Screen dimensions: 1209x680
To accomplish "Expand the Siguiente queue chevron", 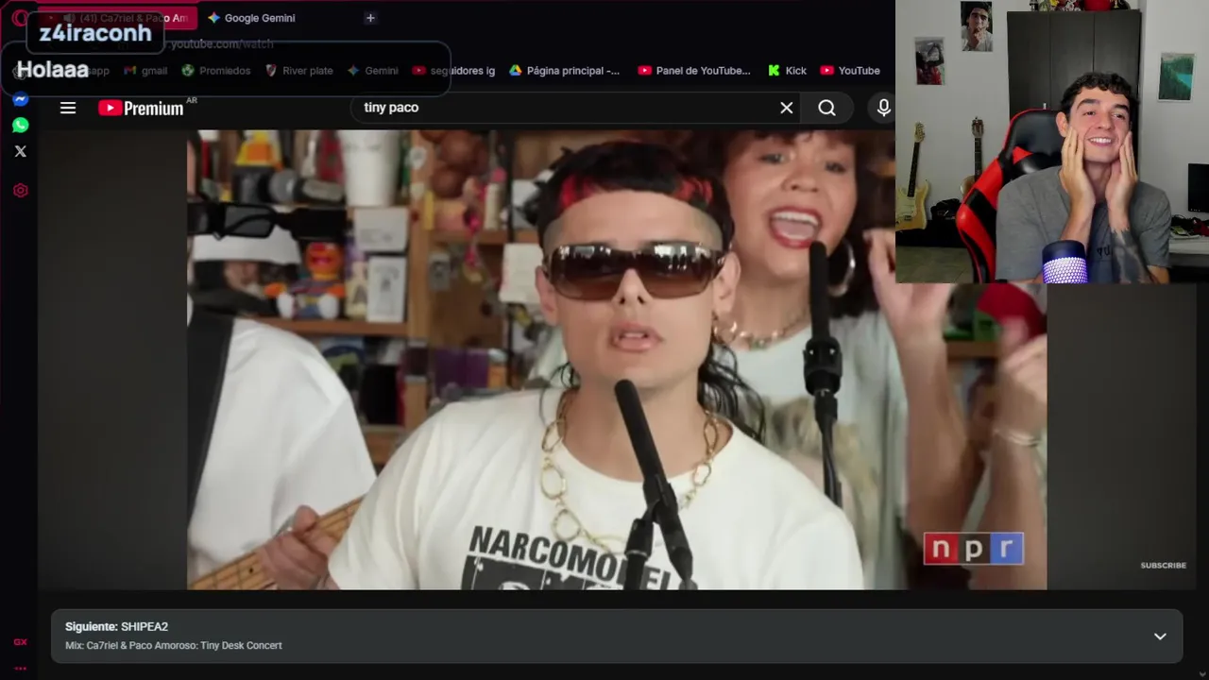I will (x=1160, y=637).
